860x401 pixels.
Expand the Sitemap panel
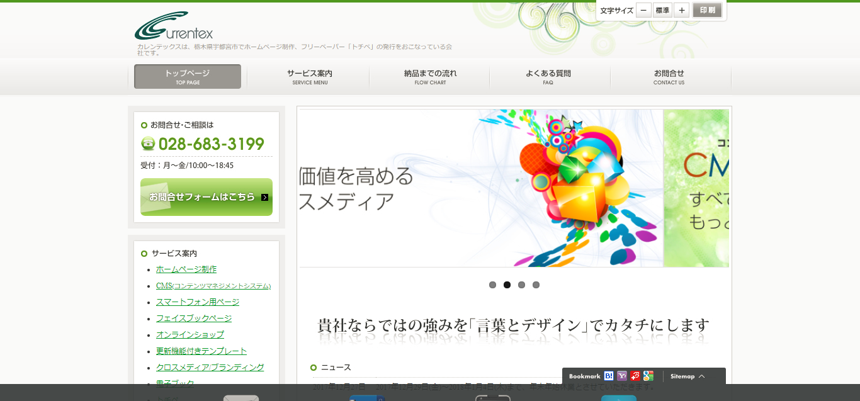(687, 376)
